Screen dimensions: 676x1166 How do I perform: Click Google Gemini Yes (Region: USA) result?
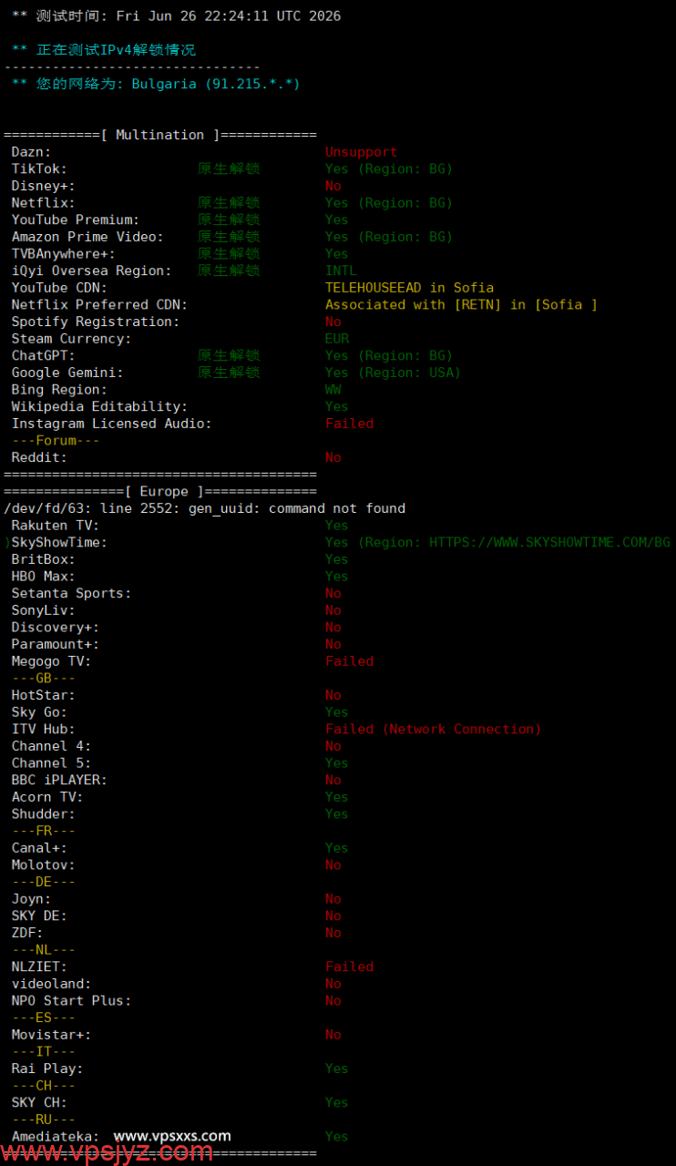point(393,373)
